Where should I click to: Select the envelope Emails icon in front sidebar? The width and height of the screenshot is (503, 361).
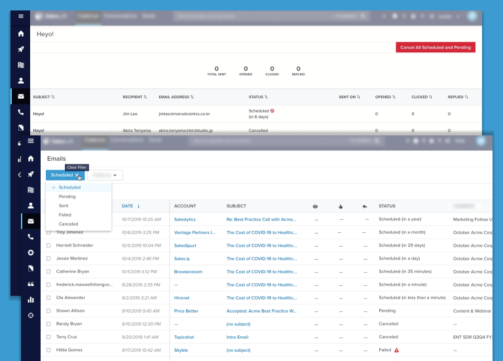[31, 221]
